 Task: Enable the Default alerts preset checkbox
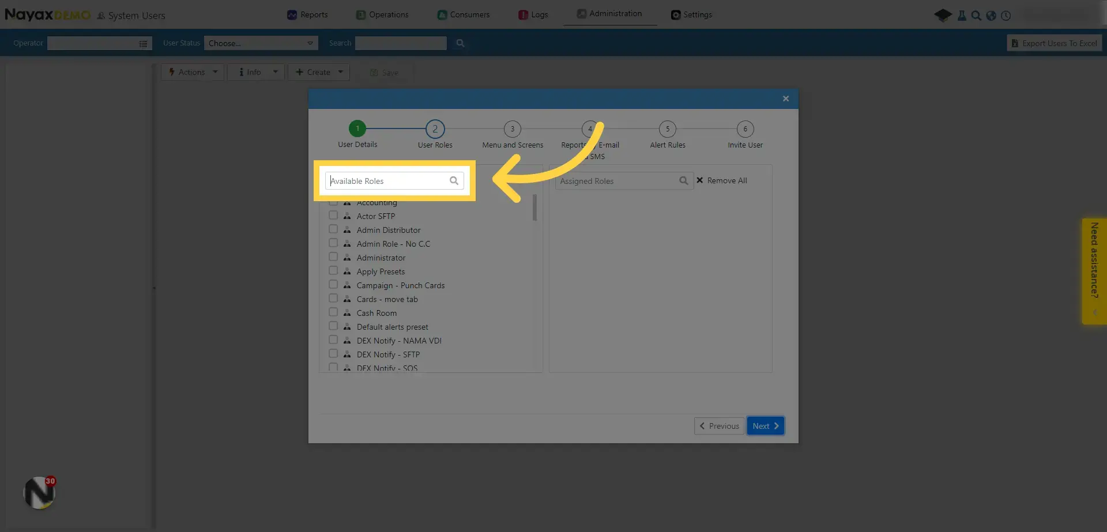click(x=333, y=326)
